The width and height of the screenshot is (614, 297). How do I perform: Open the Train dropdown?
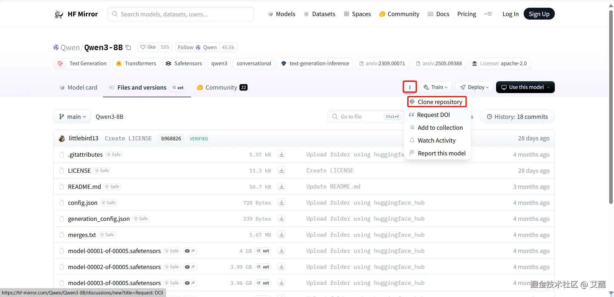click(x=436, y=87)
